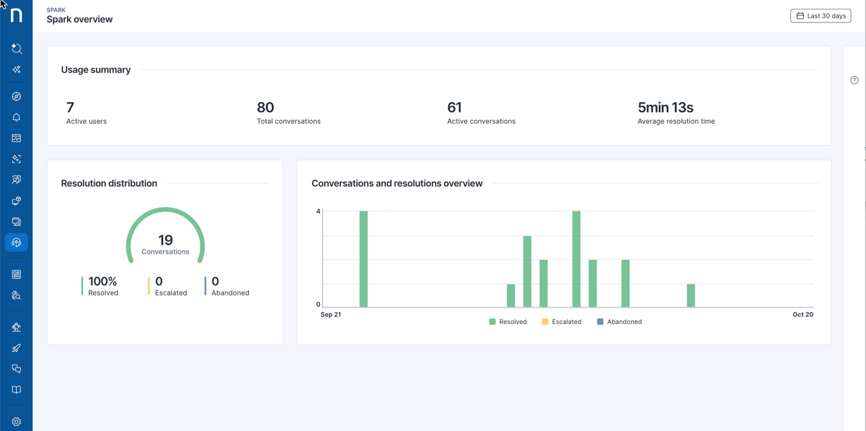The image size is (866, 431).
Task: Click the green resolution gauge arc
Action: point(165,210)
